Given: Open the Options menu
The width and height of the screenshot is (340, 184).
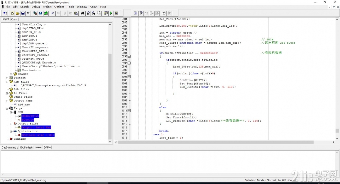Looking at the screenshot, I should coord(59,7).
